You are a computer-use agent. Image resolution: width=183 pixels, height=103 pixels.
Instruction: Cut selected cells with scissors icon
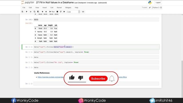pos(31,12)
